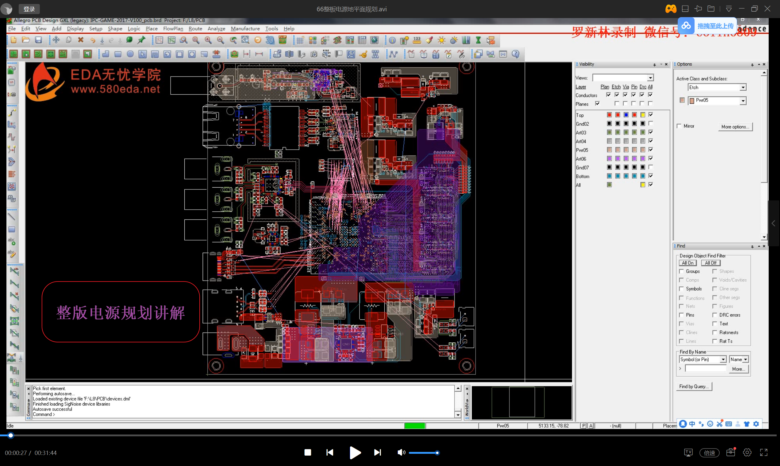Open the CM constraint manager icon
The height and width of the screenshot is (466, 780).
click(349, 40)
